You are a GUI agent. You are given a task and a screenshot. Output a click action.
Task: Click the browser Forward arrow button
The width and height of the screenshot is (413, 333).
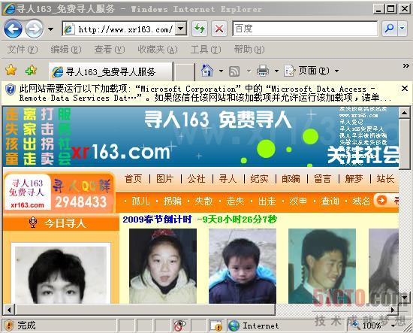[x=35, y=29]
